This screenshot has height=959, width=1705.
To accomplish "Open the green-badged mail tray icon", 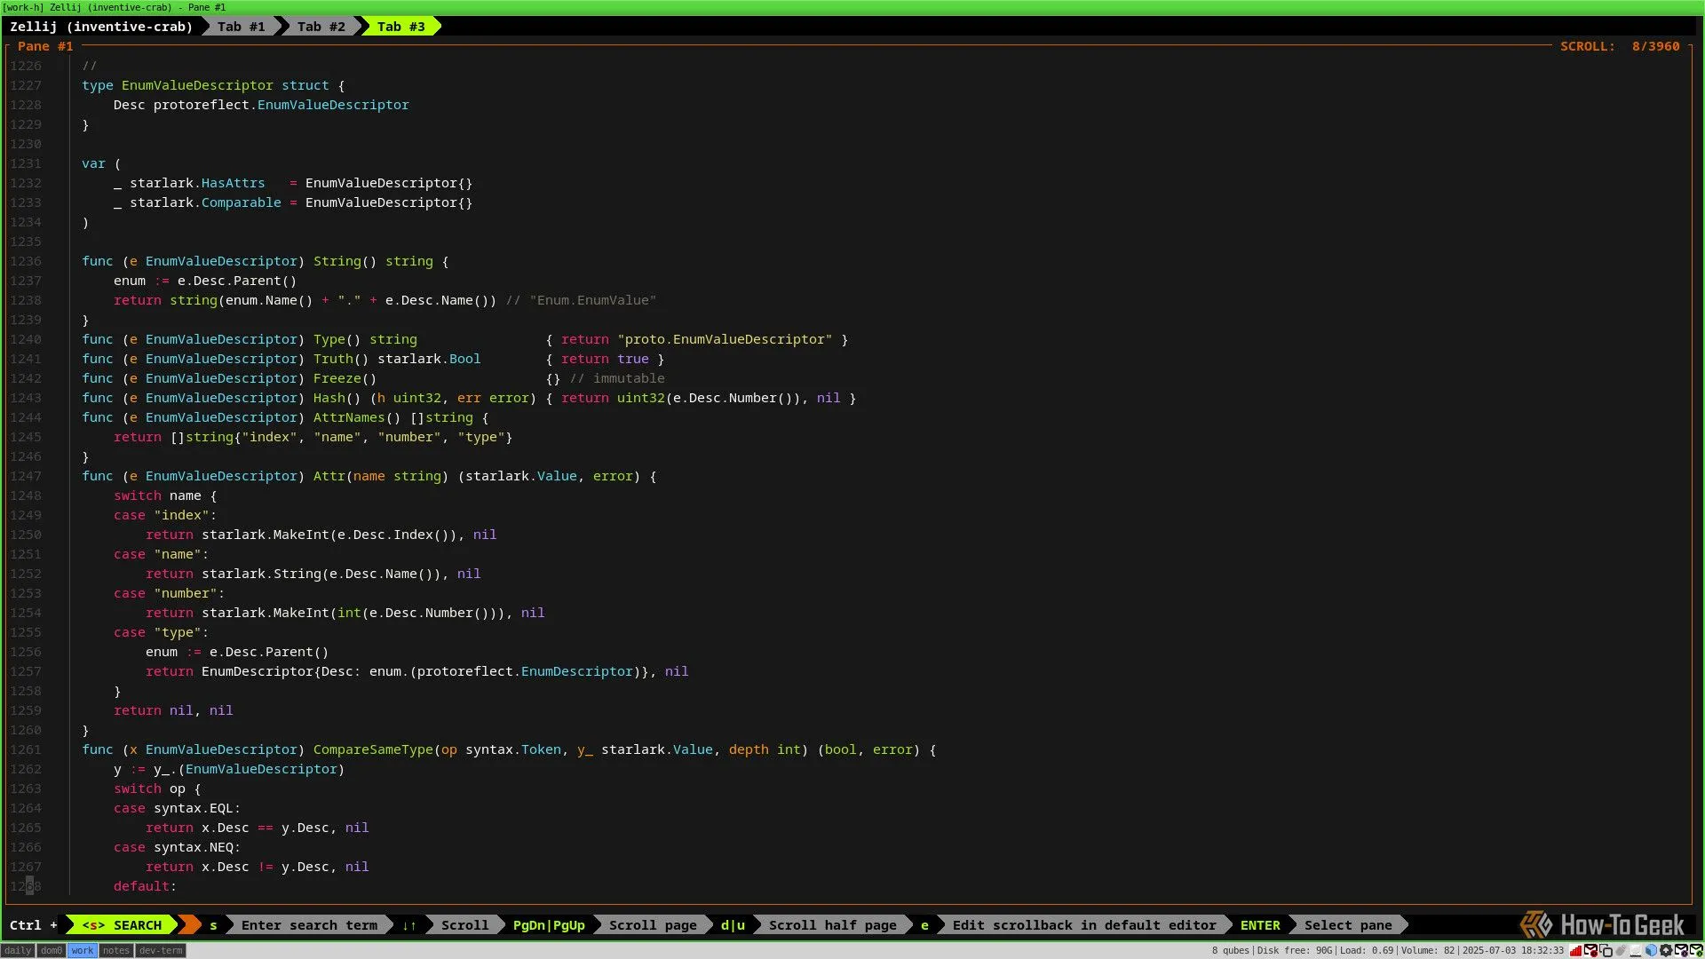I will click(1696, 950).
